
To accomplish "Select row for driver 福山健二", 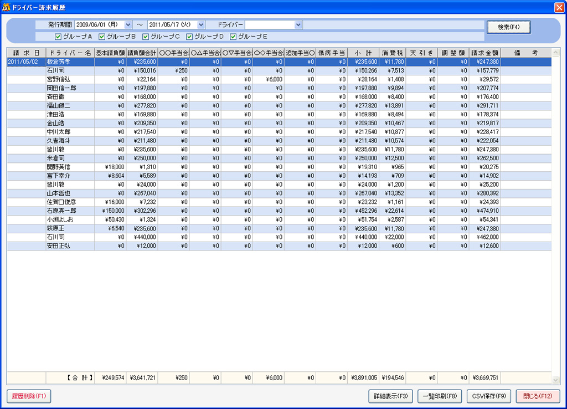I will click(279, 106).
